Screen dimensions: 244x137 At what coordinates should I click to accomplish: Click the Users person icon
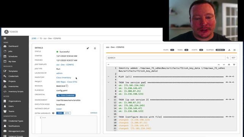coord(5,106)
